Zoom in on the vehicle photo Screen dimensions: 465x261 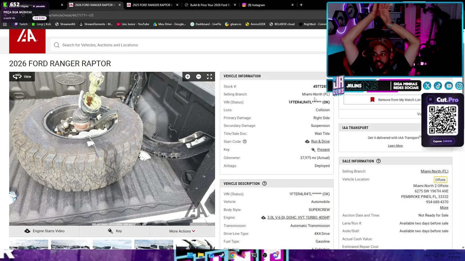tap(187, 76)
